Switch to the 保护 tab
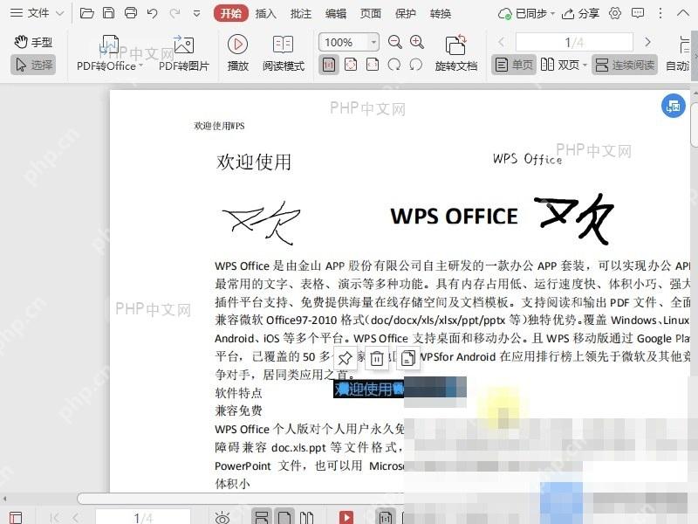The height and width of the screenshot is (524, 698). coord(406,14)
